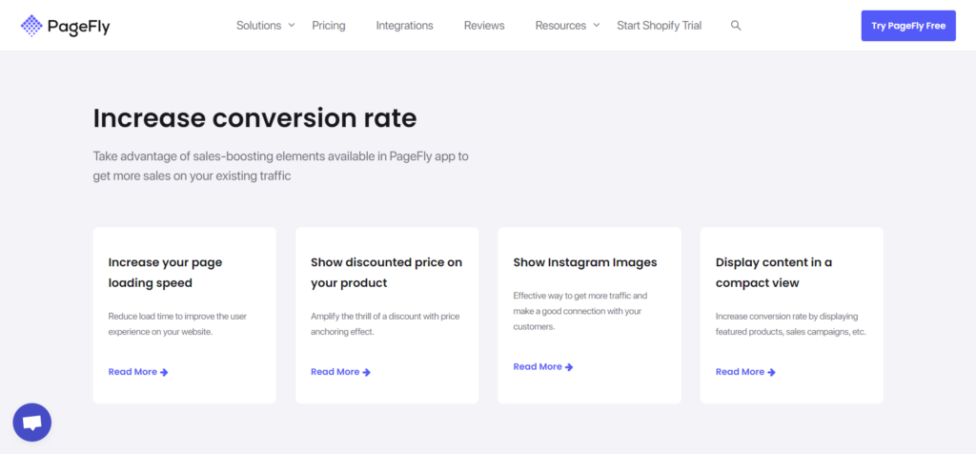Expand the Solutions dropdown chevron
The image size is (976, 454).
292,26
